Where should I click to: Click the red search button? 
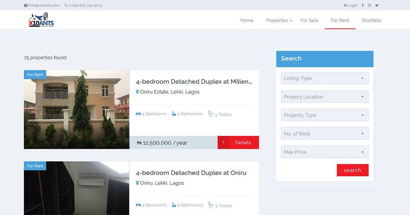[353, 170]
